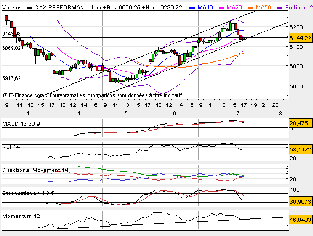Screen dimensions: 313x236
Task: Click the day 7 label on time axis
Action: tap(238, 114)
